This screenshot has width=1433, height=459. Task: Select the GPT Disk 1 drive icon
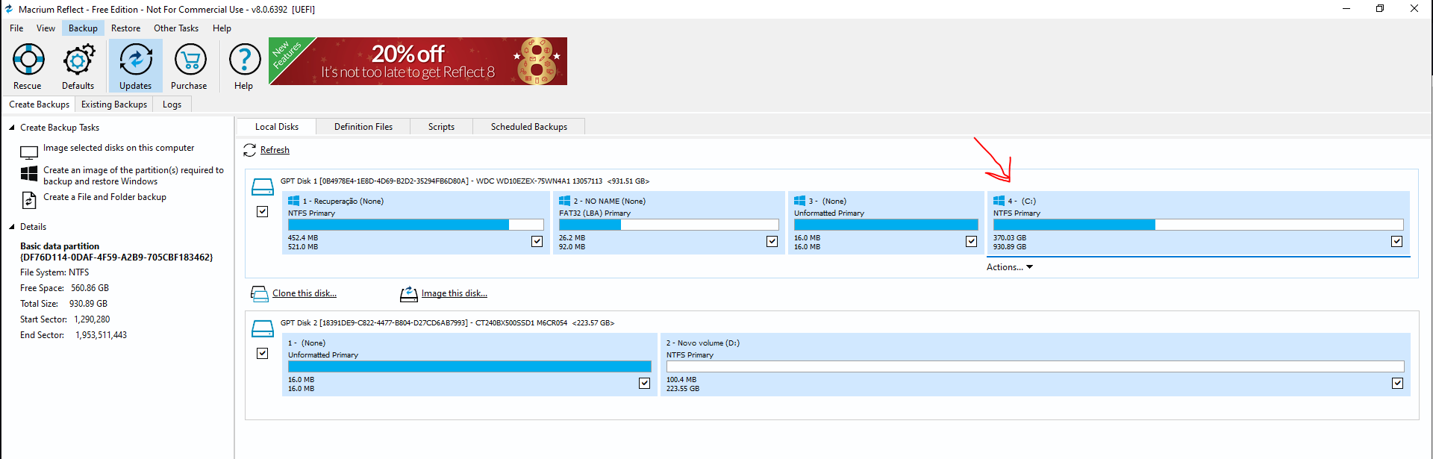pyautogui.click(x=263, y=187)
